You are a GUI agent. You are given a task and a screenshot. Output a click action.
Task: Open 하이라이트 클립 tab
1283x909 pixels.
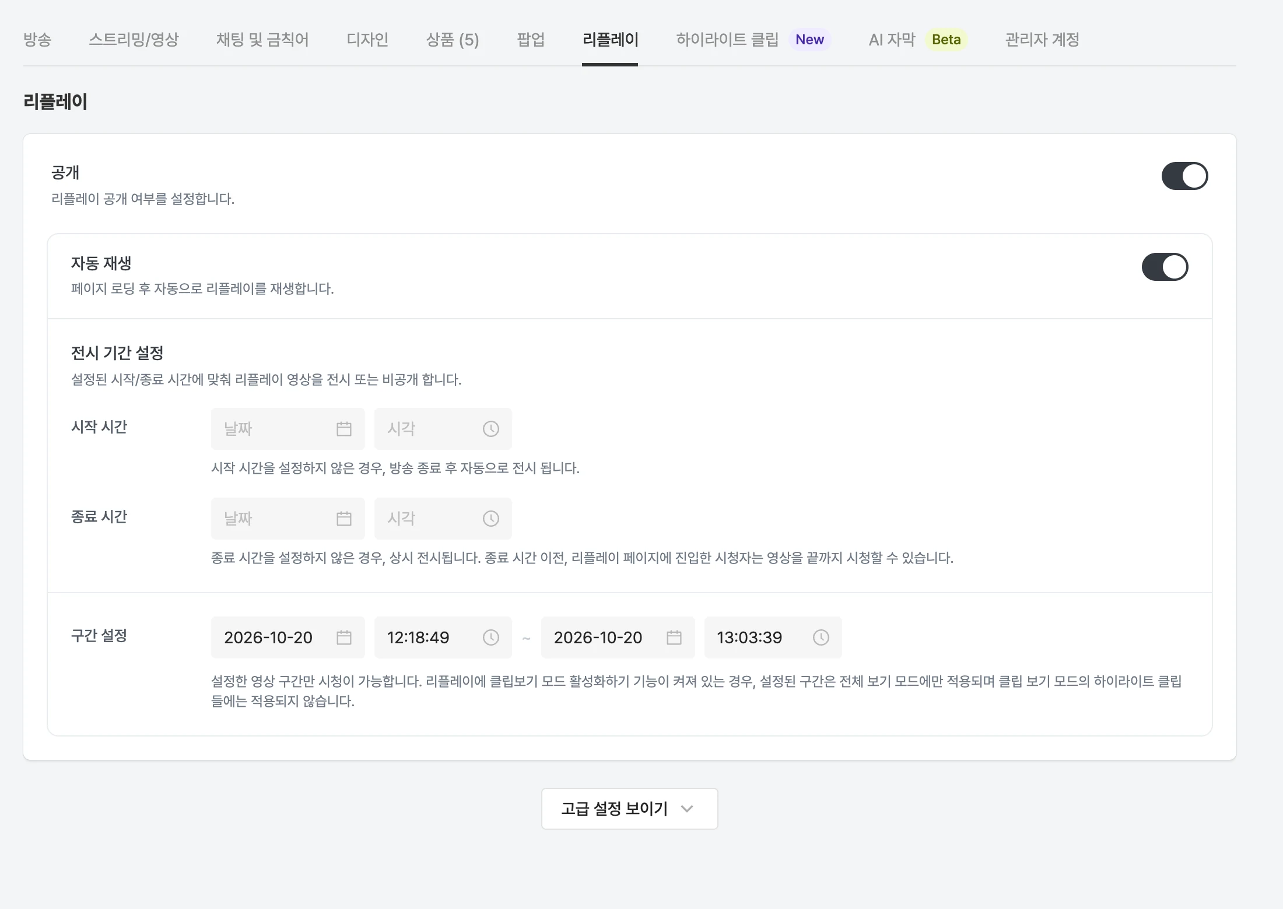pos(727,40)
